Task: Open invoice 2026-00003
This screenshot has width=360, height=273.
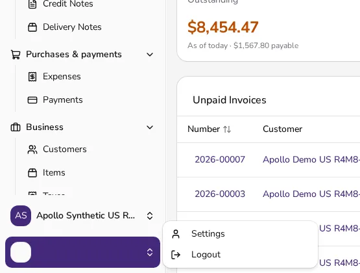Action: pyautogui.click(x=220, y=194)
